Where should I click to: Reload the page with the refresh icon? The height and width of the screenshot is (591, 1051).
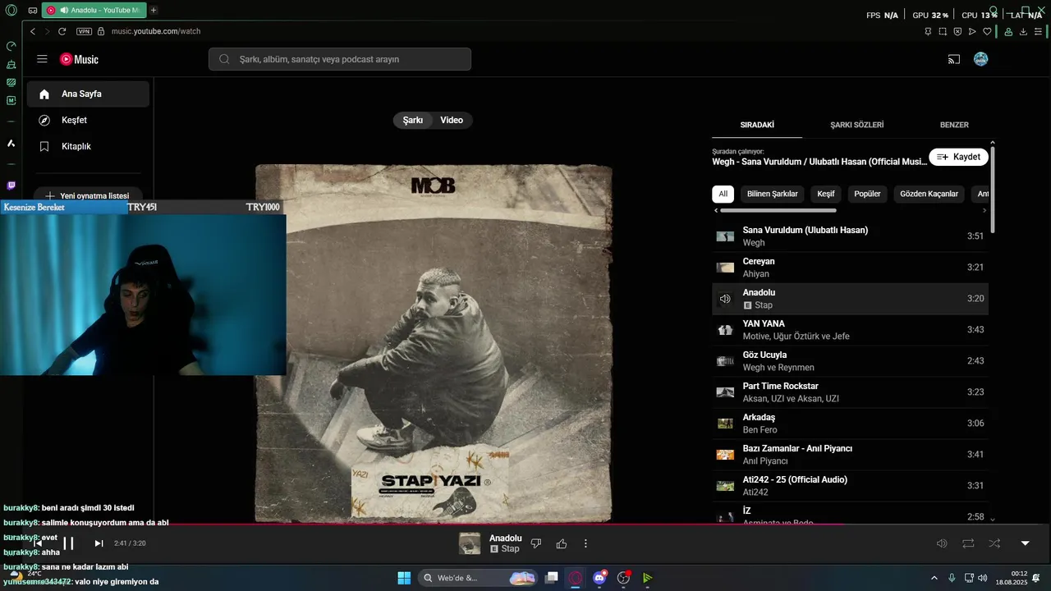(x=62, y=31)
